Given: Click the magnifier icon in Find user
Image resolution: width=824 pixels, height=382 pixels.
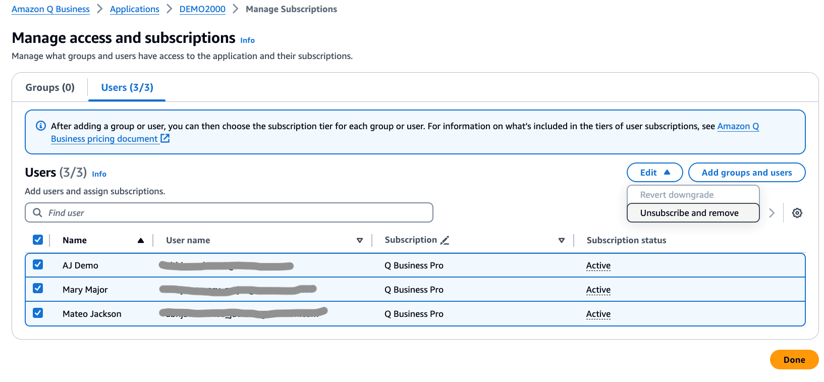Looking at the screenshot, I should coord(37,212).
